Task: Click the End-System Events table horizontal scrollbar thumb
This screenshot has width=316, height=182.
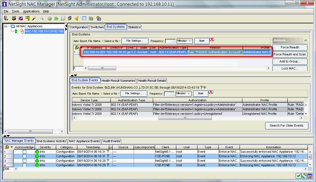Action: [x=185, y=118]
